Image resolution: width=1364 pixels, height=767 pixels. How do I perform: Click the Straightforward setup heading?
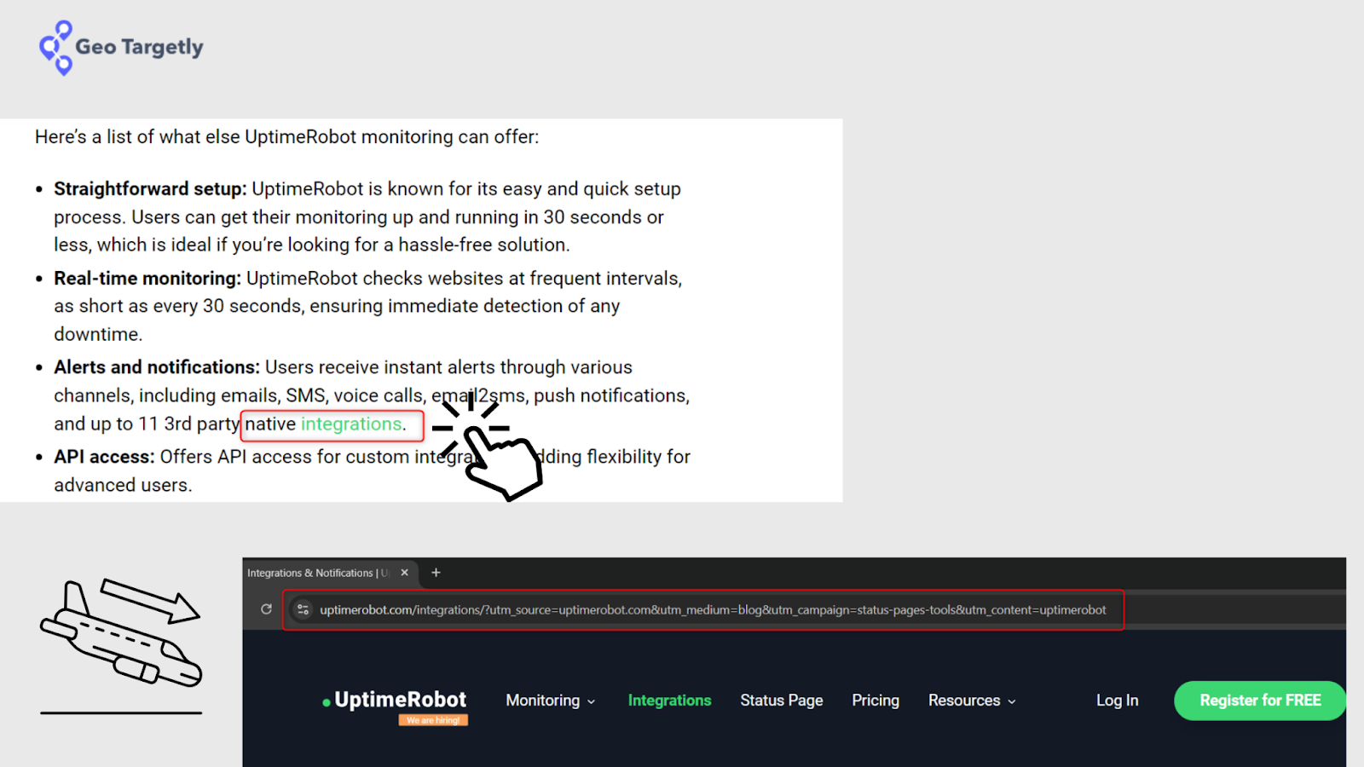click(150, 189)
